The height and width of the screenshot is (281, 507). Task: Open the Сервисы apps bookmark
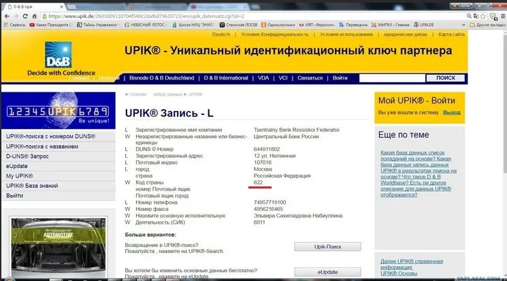coord(14,25)
